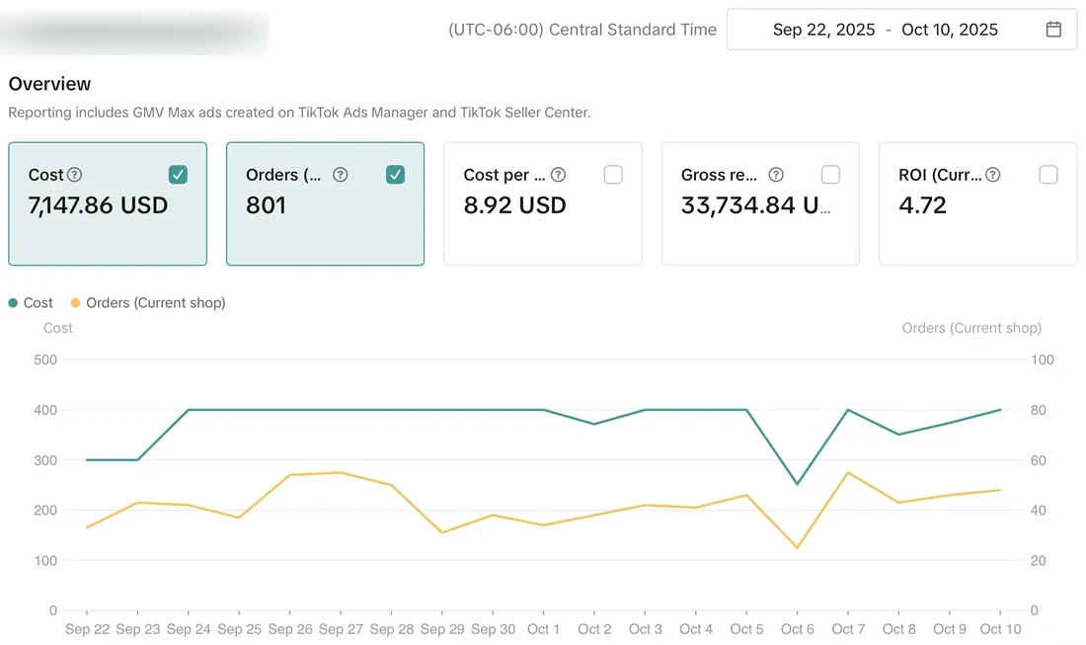Click the help icon next to Orders
The image size is (1086, 645).
tap(340, 175)
